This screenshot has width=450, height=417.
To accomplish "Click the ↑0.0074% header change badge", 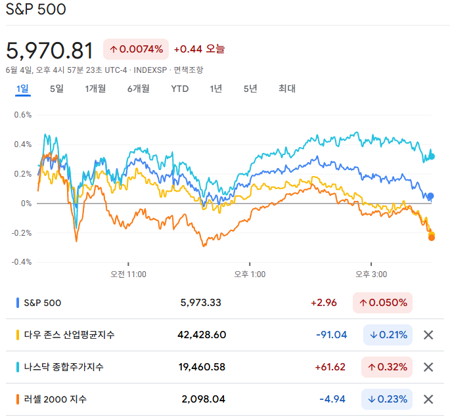I will pos(136,49).
